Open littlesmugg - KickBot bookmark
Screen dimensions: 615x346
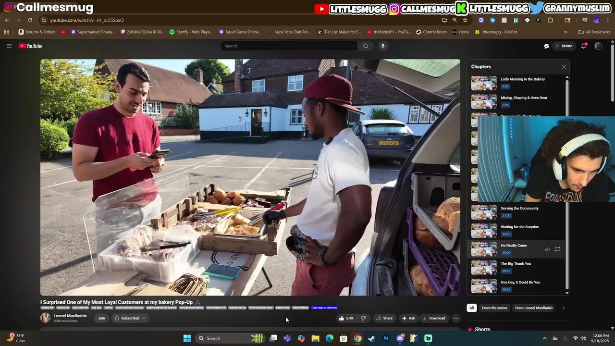coord(496,32)
